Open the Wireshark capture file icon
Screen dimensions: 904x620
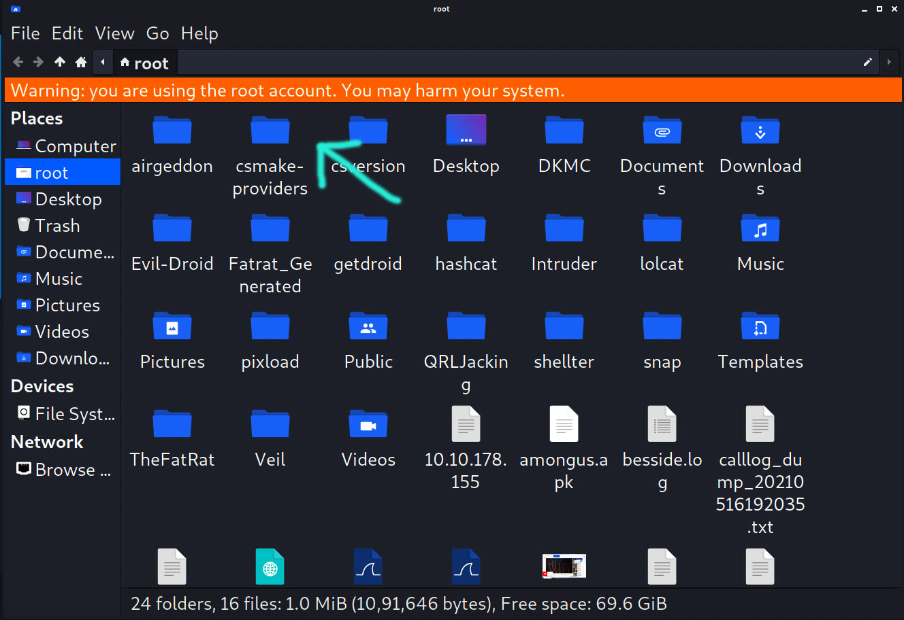[368, 566]
